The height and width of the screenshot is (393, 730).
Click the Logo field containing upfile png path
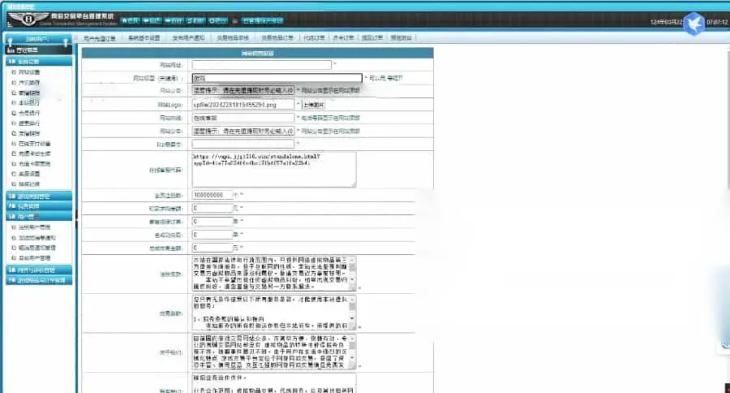click(243, 105)
